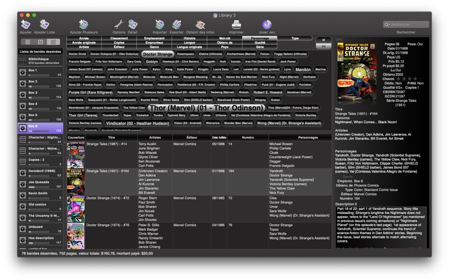
Task: Click the gear icon for Box 5
Action: click(x=22, y=117)
